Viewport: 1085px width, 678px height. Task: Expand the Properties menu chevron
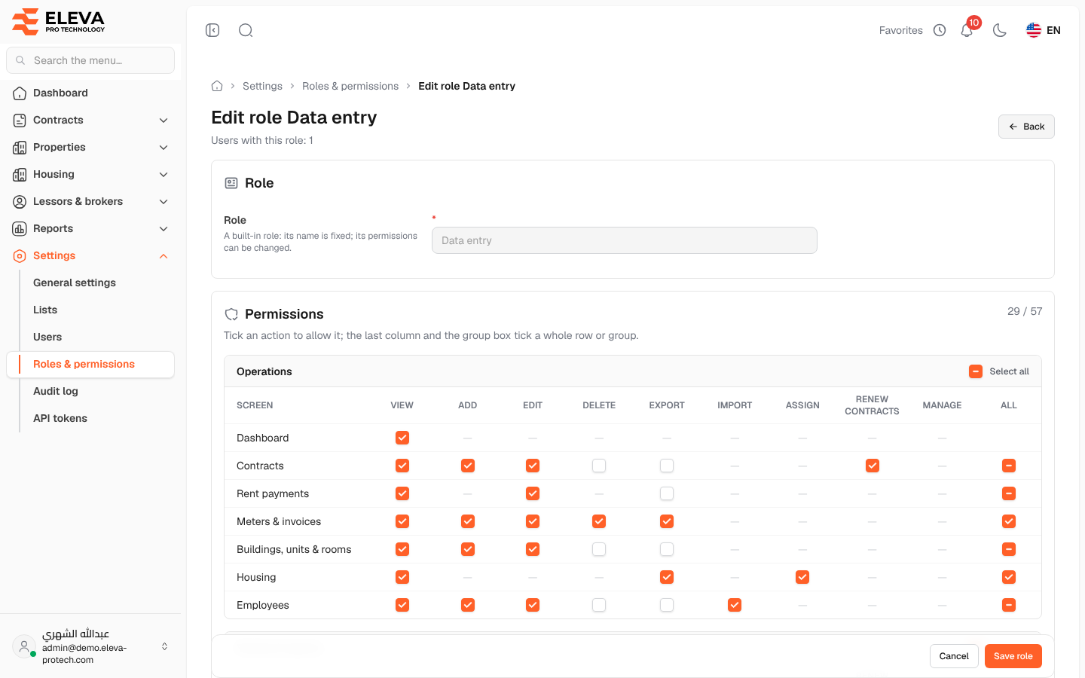[164, 147]
